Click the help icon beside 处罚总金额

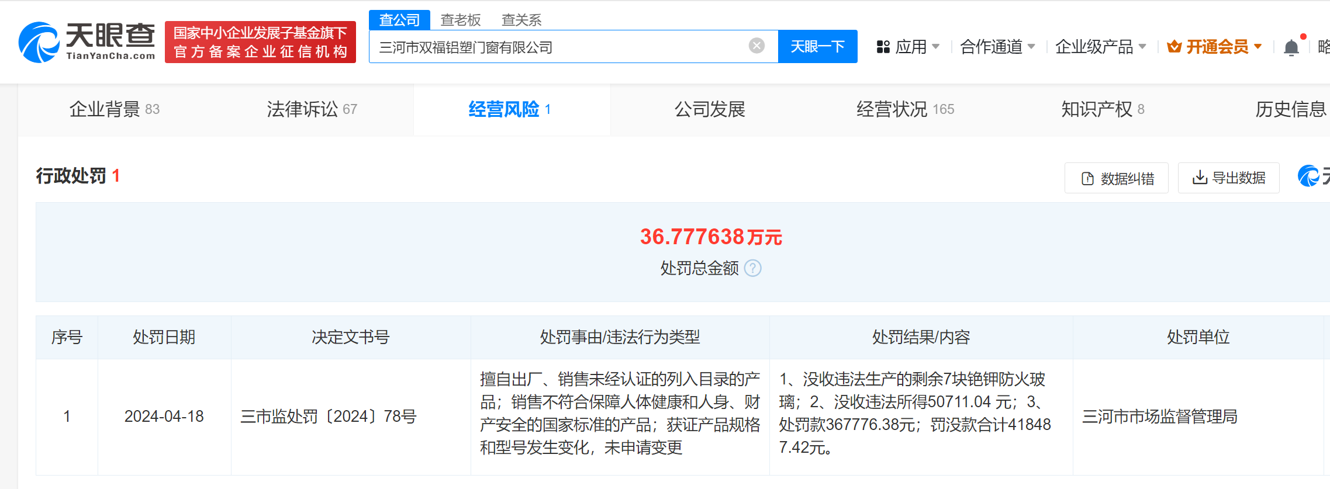753,268
